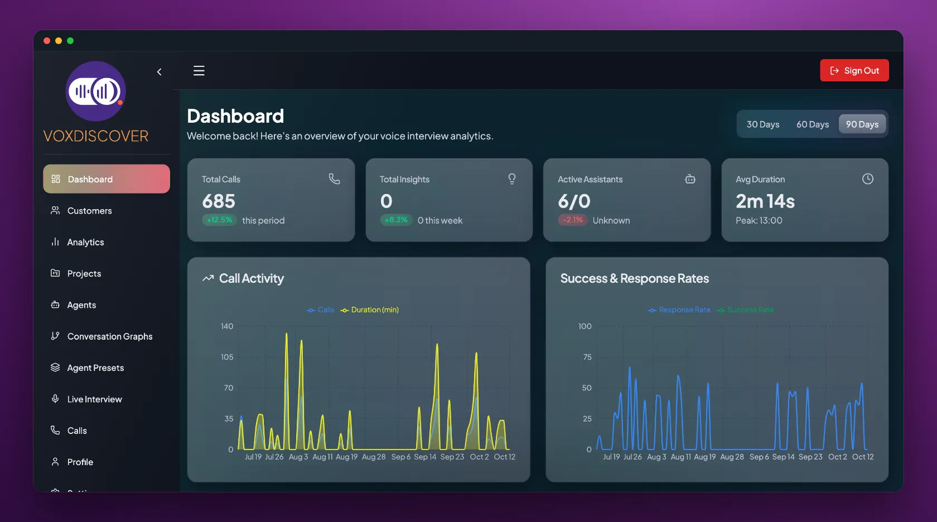Open the Live Interview page
Image resolution: width=937 pixels, height=522 pixels.
pos(107,399)
